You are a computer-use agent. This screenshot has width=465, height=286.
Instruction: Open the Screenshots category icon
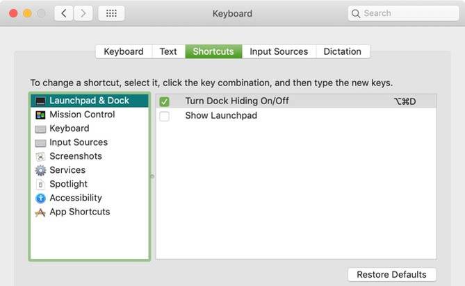coord(40,156)
